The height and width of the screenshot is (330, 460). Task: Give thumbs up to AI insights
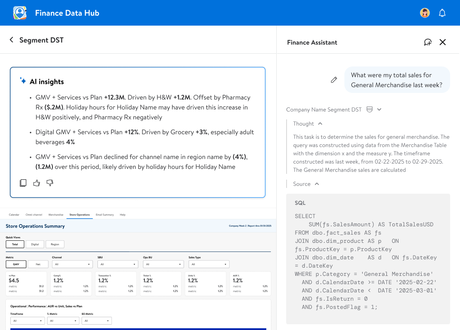coord(37,183)
